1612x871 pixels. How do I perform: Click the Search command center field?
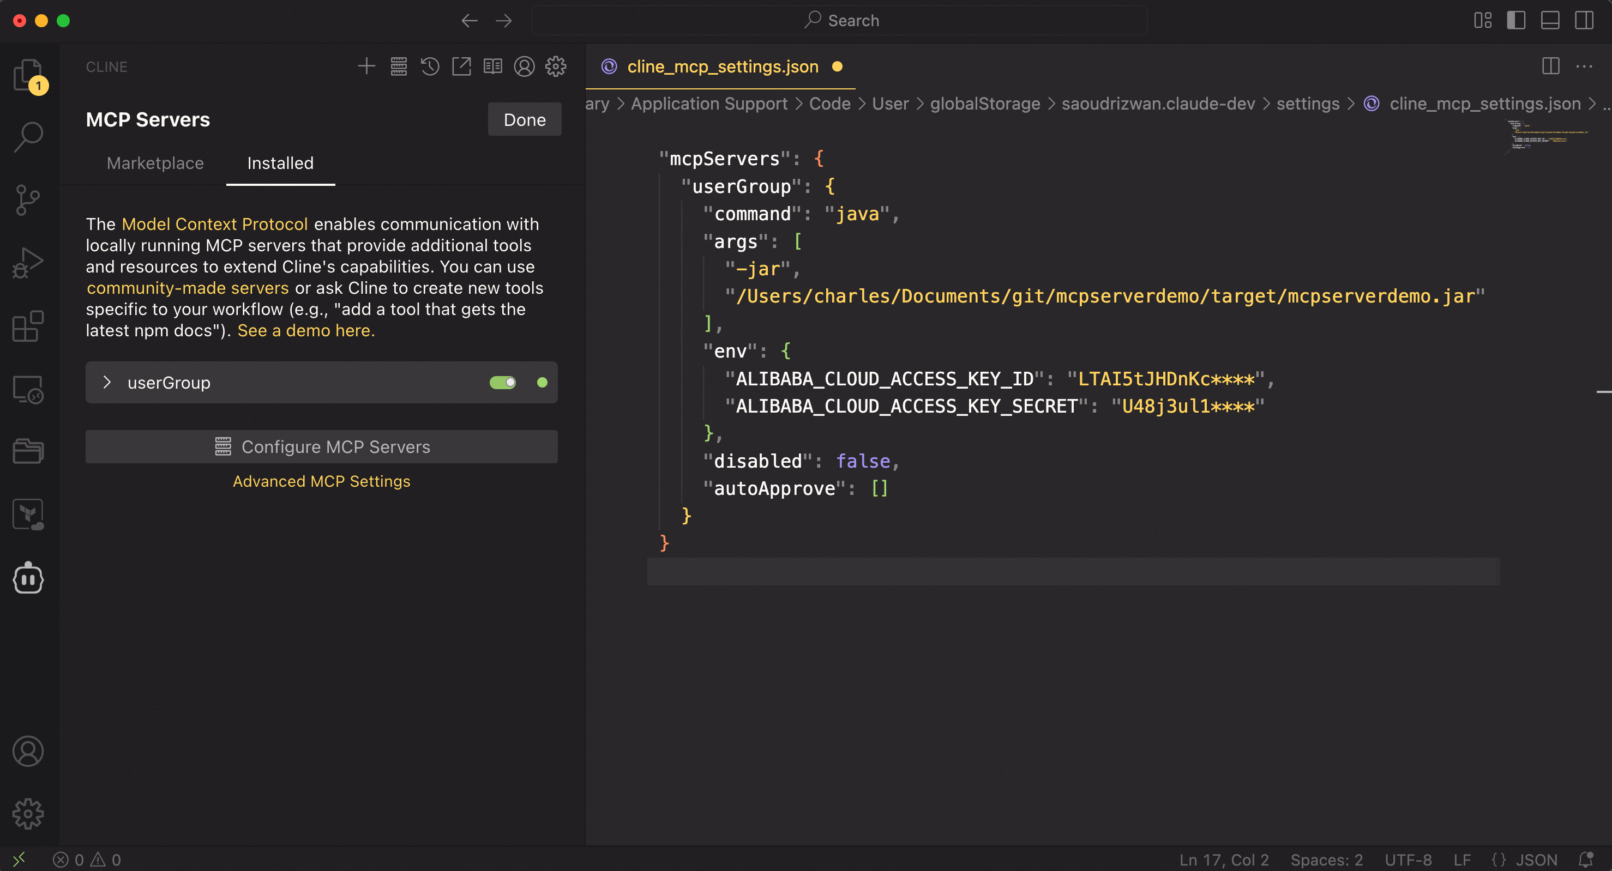(840, 21)
